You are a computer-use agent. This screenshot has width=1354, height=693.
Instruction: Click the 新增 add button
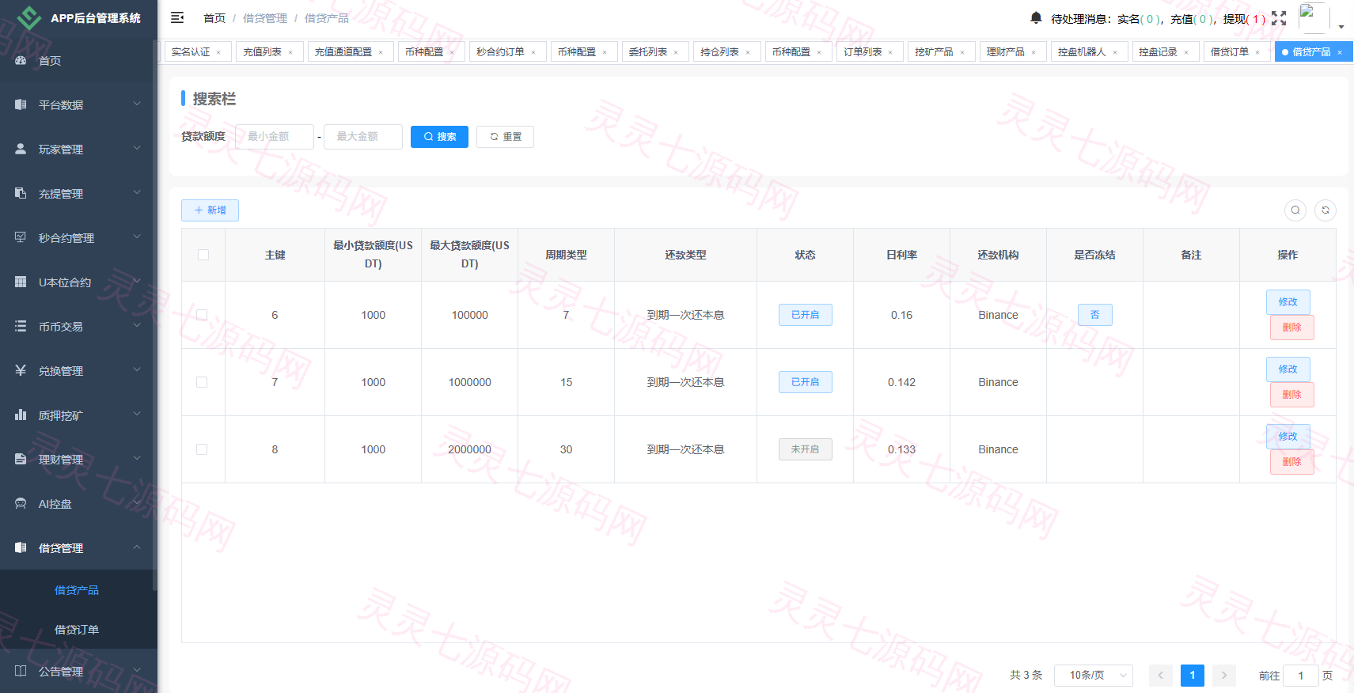pos(210,210)
